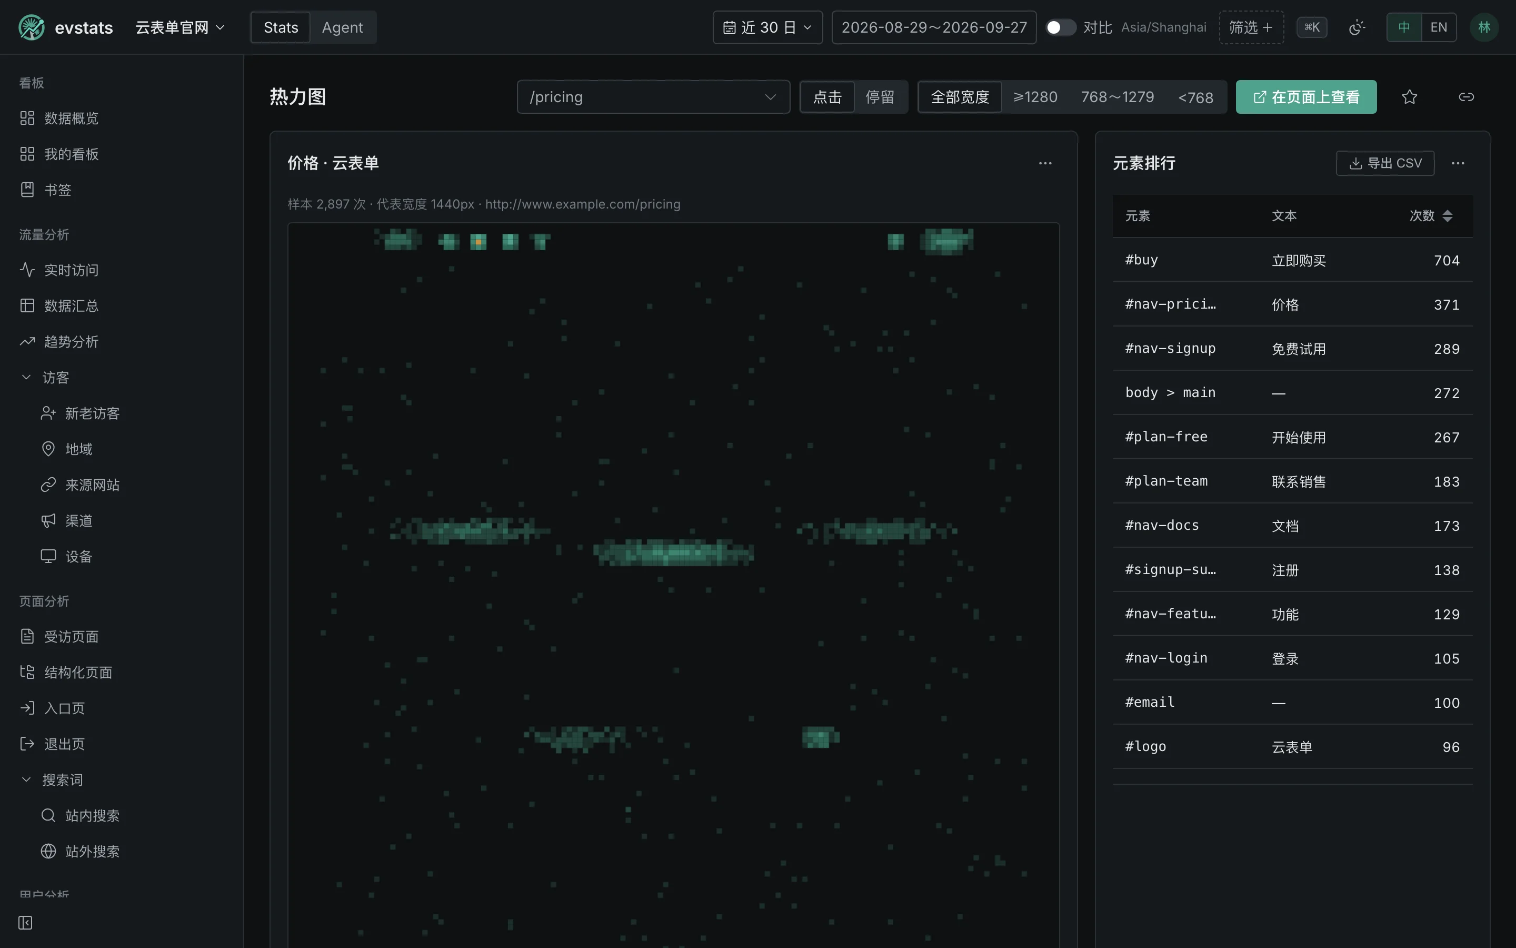Open the 价格·云表单 card more menu

(x=1045, y=163)
